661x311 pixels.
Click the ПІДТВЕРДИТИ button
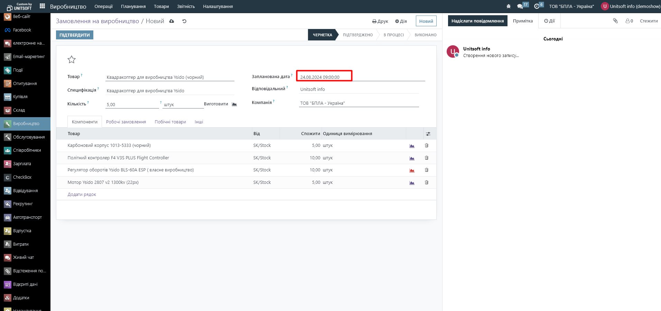pyautogui.click(x=75, y=35)
